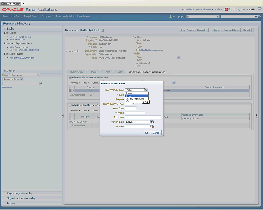The image size is (263, 210).
Task: Collapse the Search panel
Action: pos(5,71)
